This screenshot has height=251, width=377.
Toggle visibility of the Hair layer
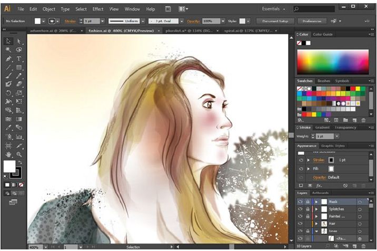300,224
